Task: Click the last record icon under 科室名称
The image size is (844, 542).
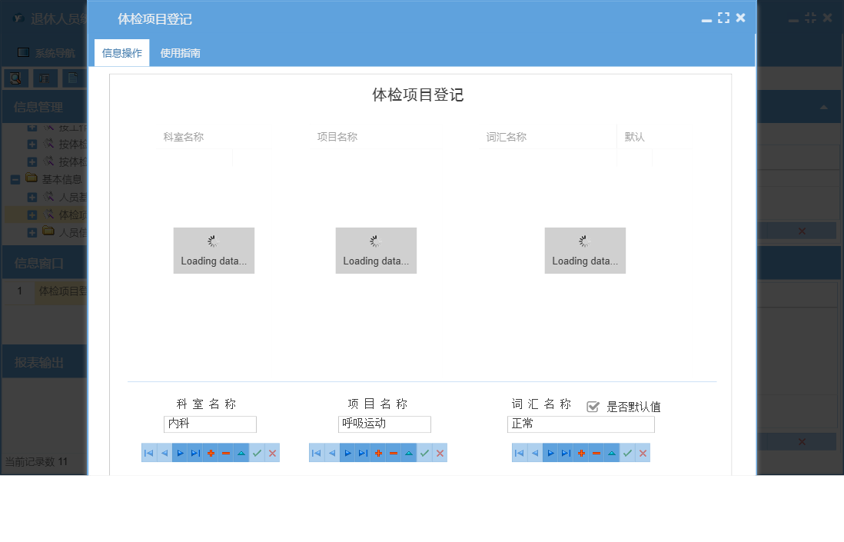Action: pos(194,453)
